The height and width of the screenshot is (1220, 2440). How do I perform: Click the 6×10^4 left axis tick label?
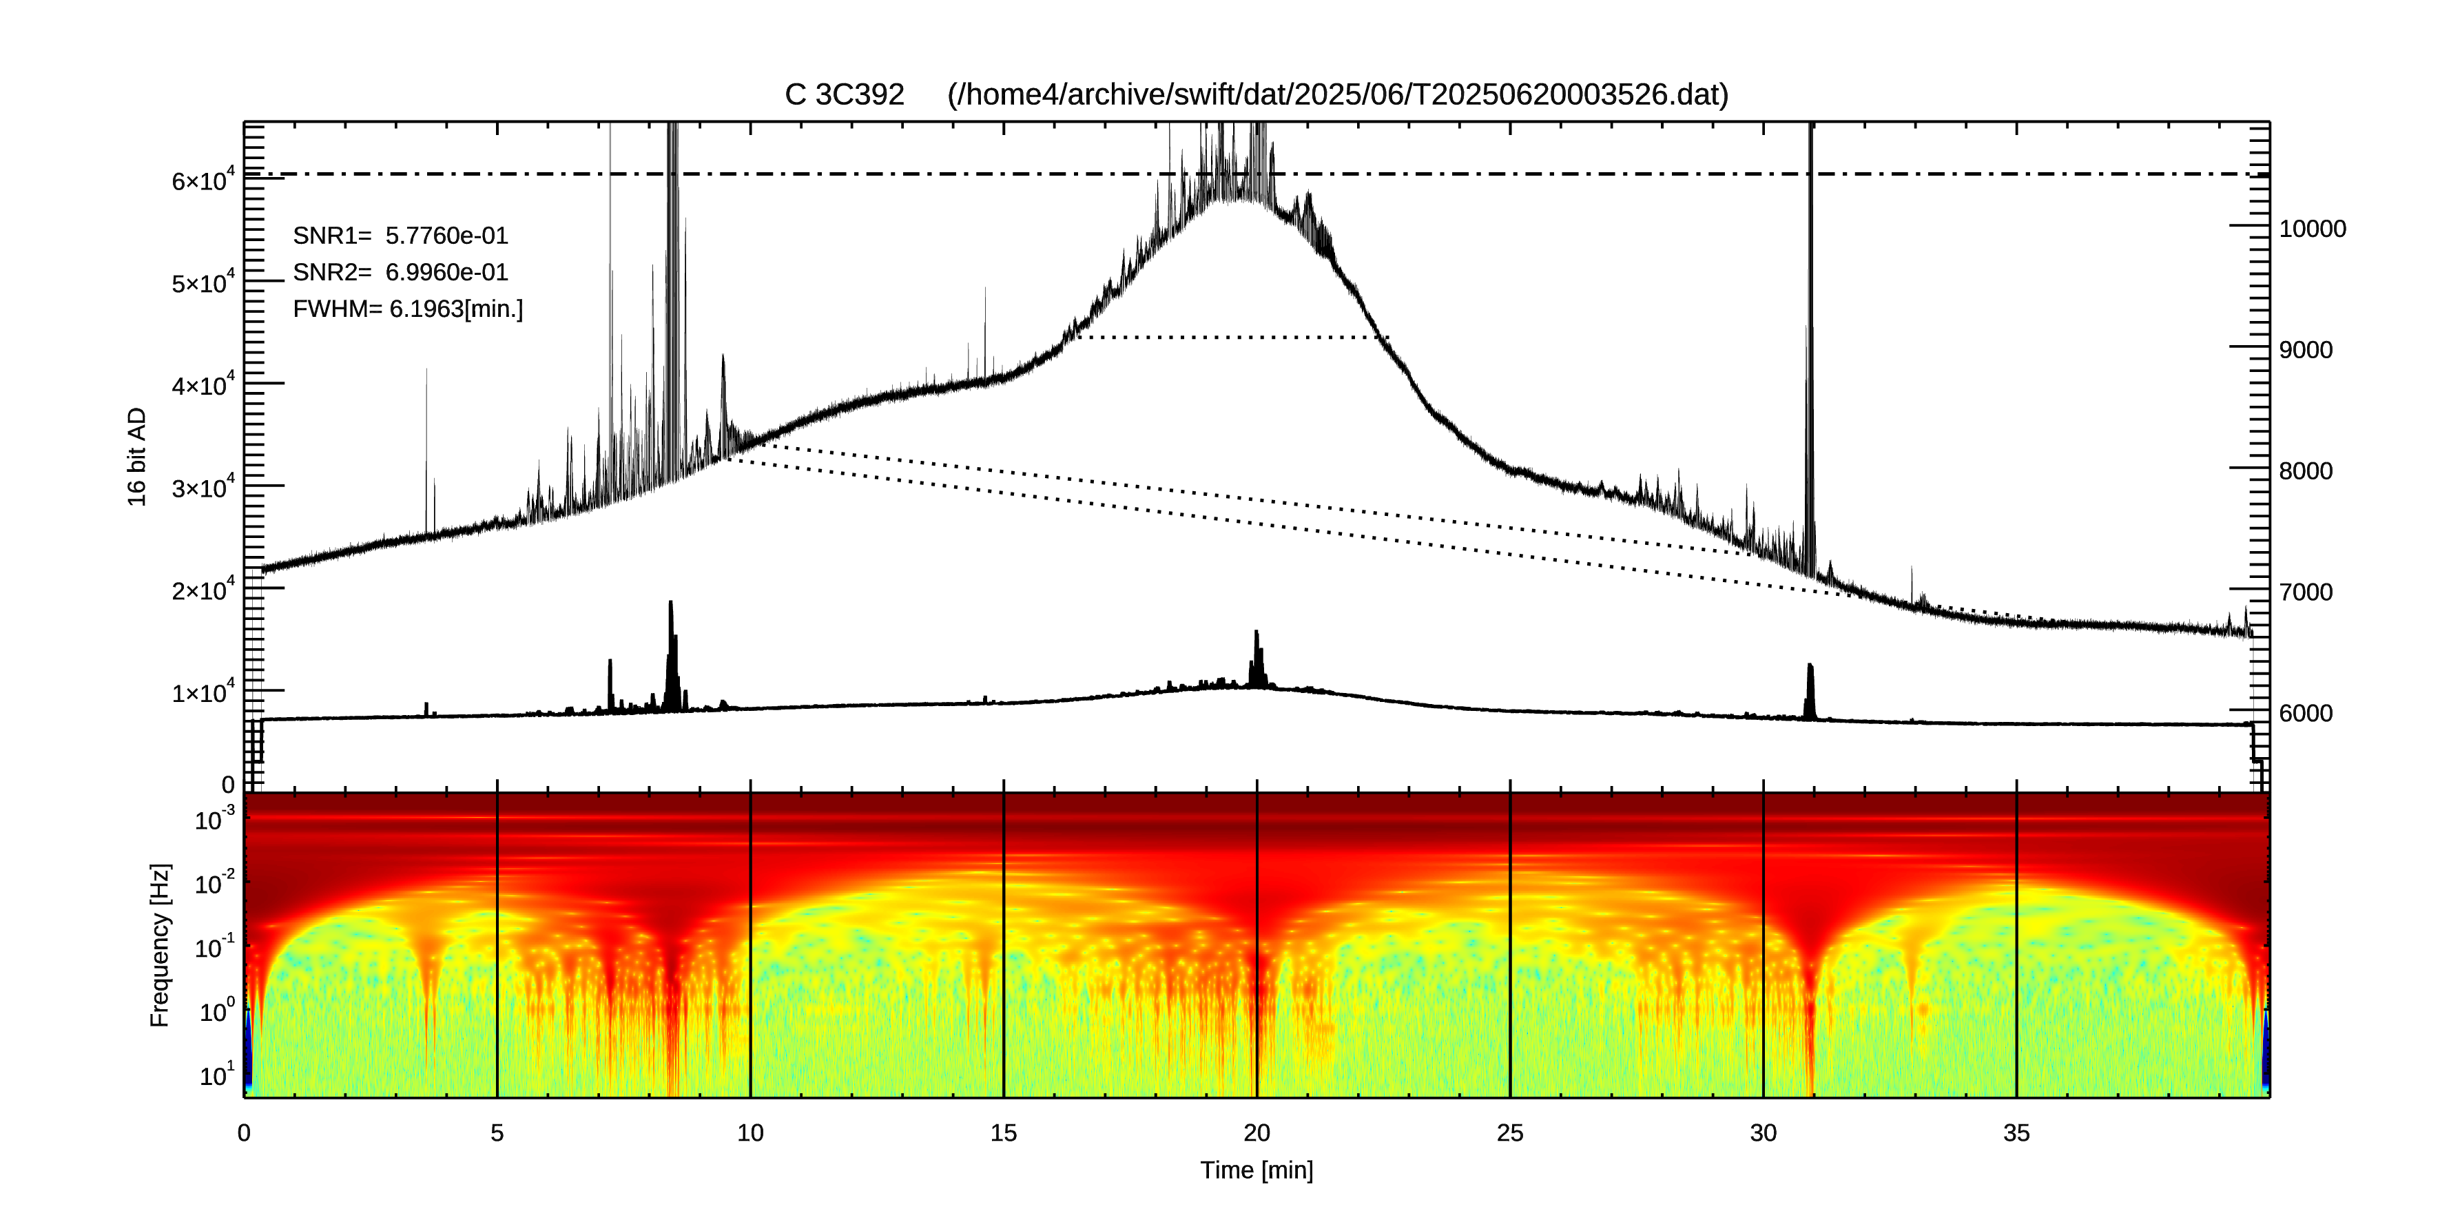pyautogui.click(x=203, y=179)
